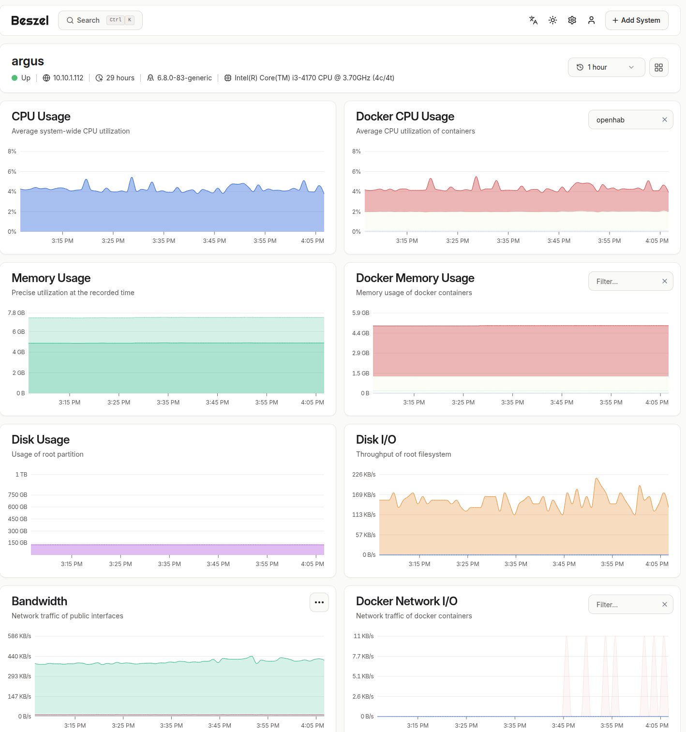Toggle the grid layout view icon

[x=658, y=67]
